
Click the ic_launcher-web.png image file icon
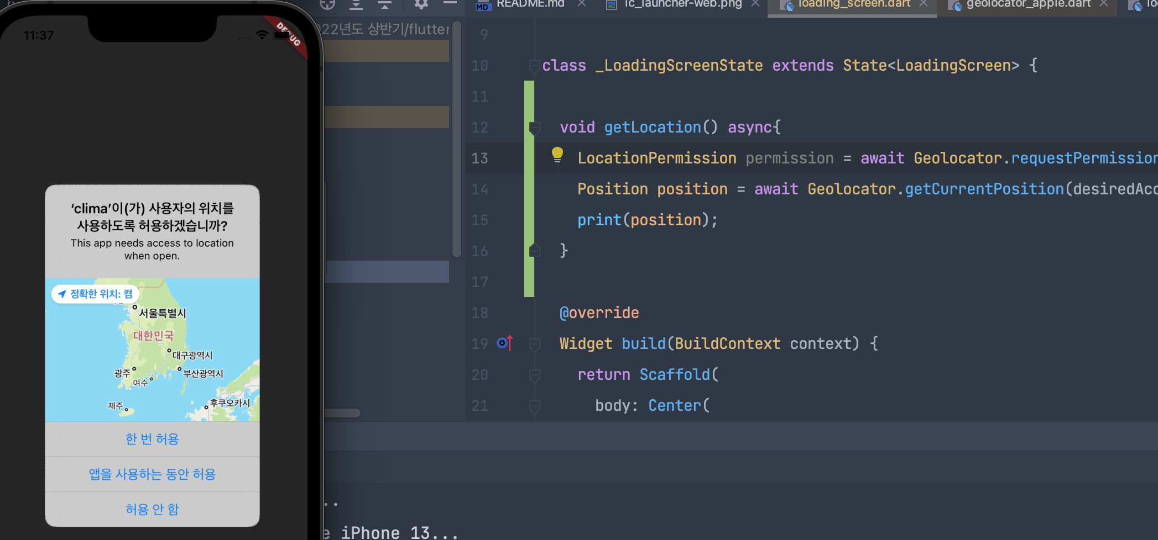click(611, 5)
